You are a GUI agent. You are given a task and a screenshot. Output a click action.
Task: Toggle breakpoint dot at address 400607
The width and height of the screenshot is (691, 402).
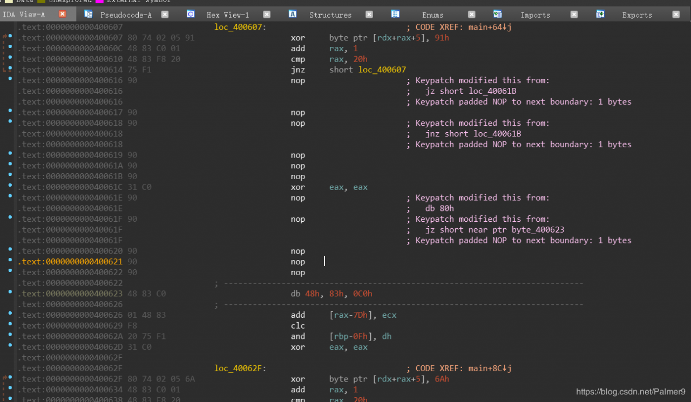coord(10,36)
